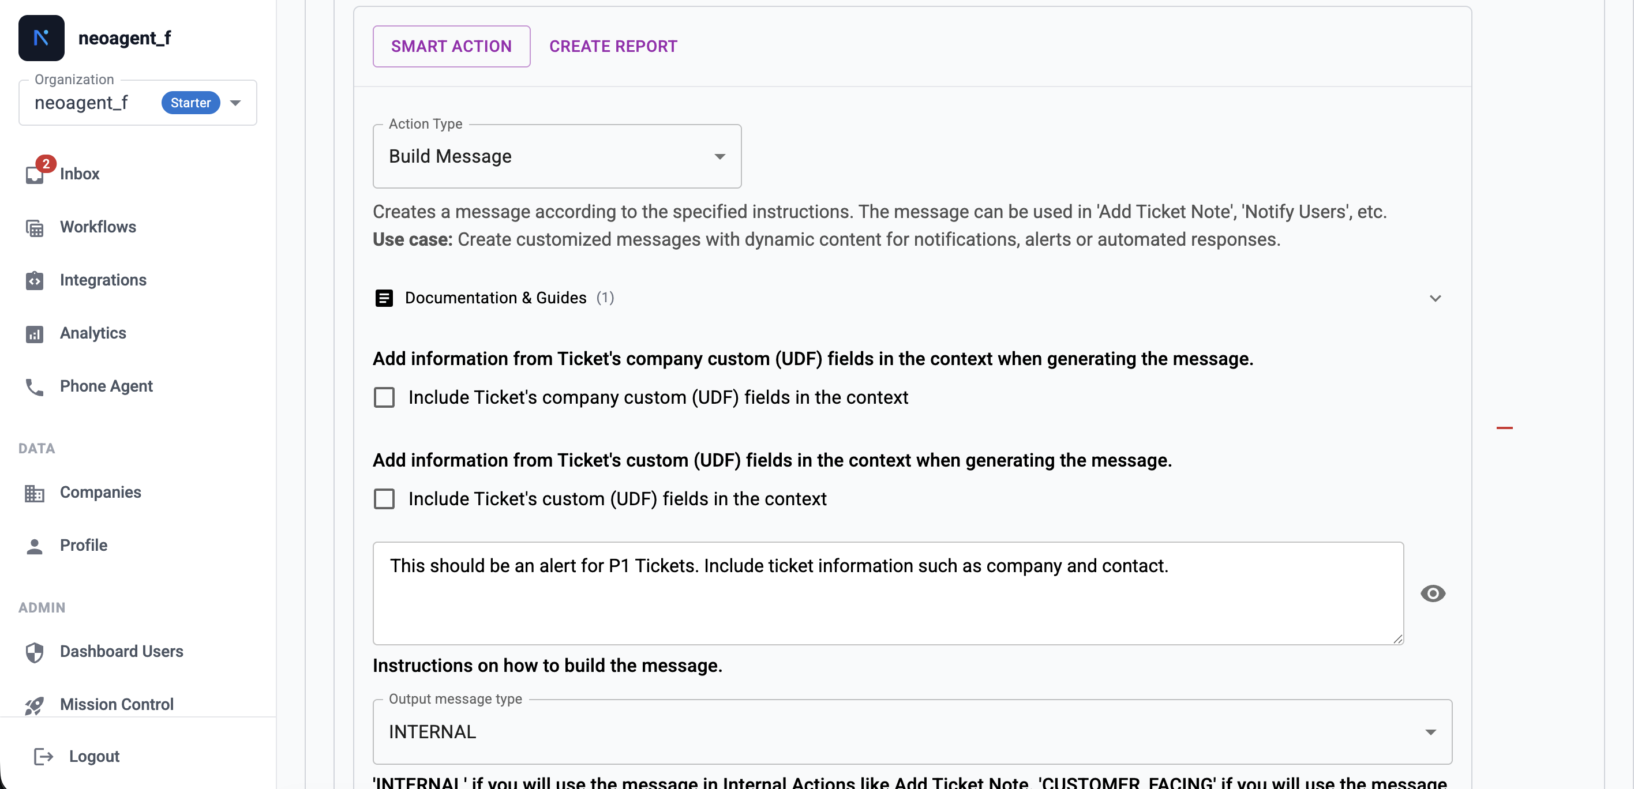This screenshot has height=789, width=1634.
Task: Enable including Ticket's company custom (UDF) fields
Action: [x=384, y=397]
